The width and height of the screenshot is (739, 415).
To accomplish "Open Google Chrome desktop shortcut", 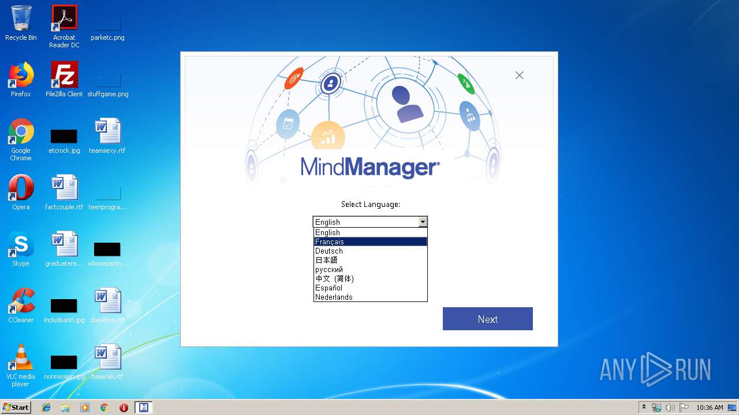I will pyautogui.click(x=21, y=139).
